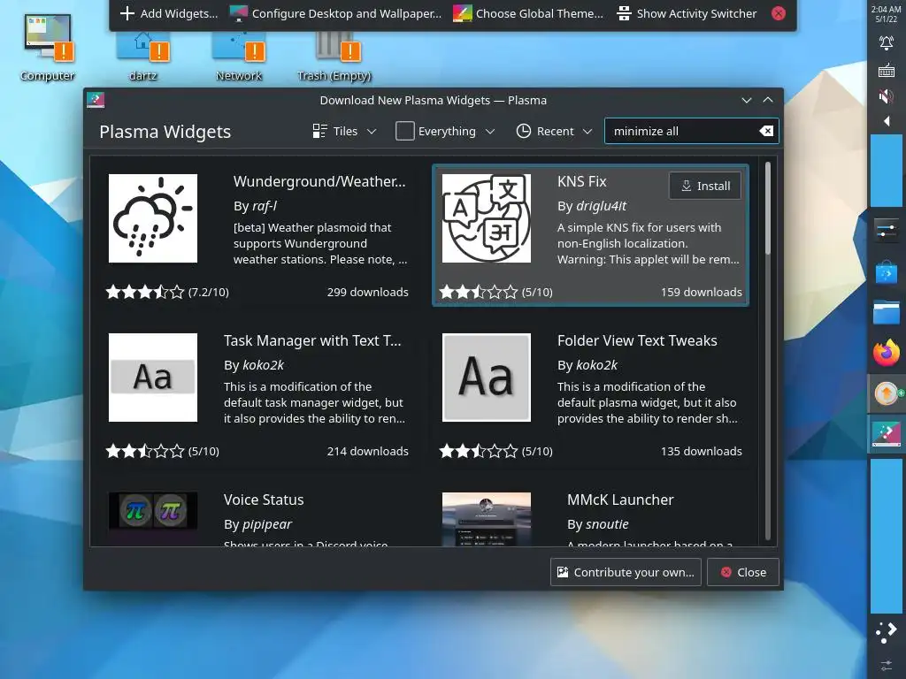This screenshot has width=906, height=679.
Task: Open the virtual keyboard tray icon
Action: [887, 71]
